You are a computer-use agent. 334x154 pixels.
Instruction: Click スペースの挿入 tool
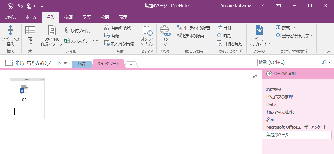point(11,36)
